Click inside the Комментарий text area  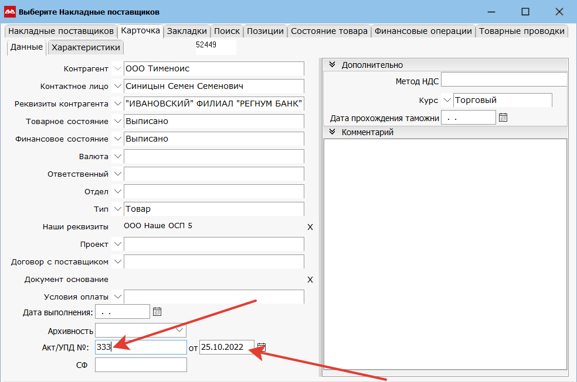coord(445,254)
